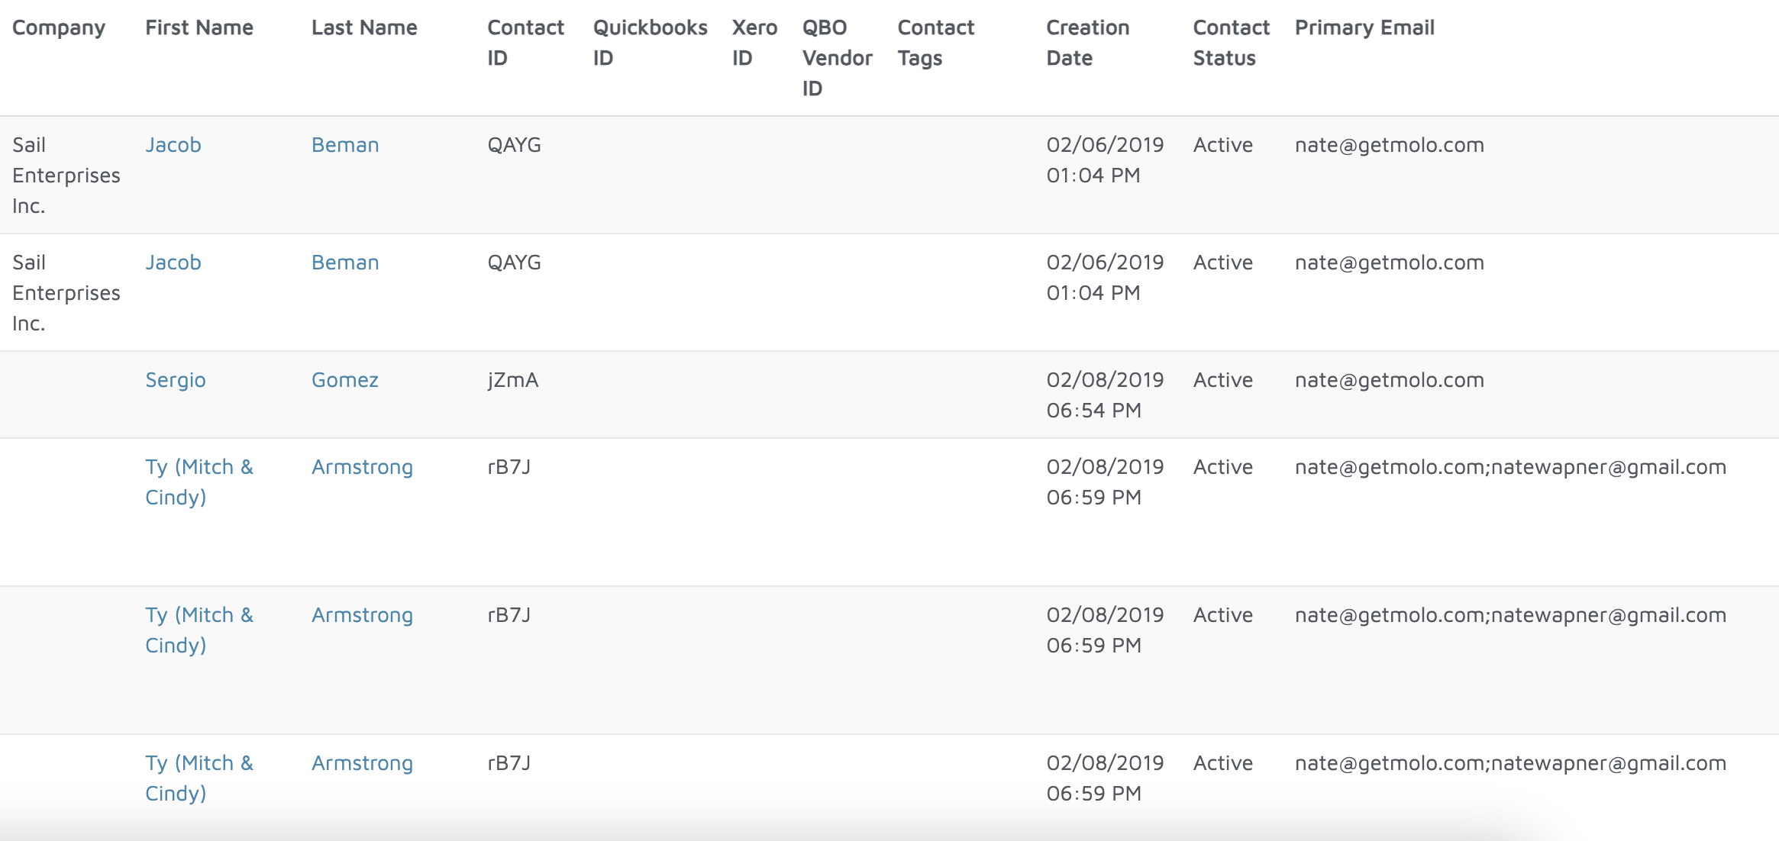Open the first Jacob contact link
Viewport: 1779px width, 841px height.
click(173, 145)
